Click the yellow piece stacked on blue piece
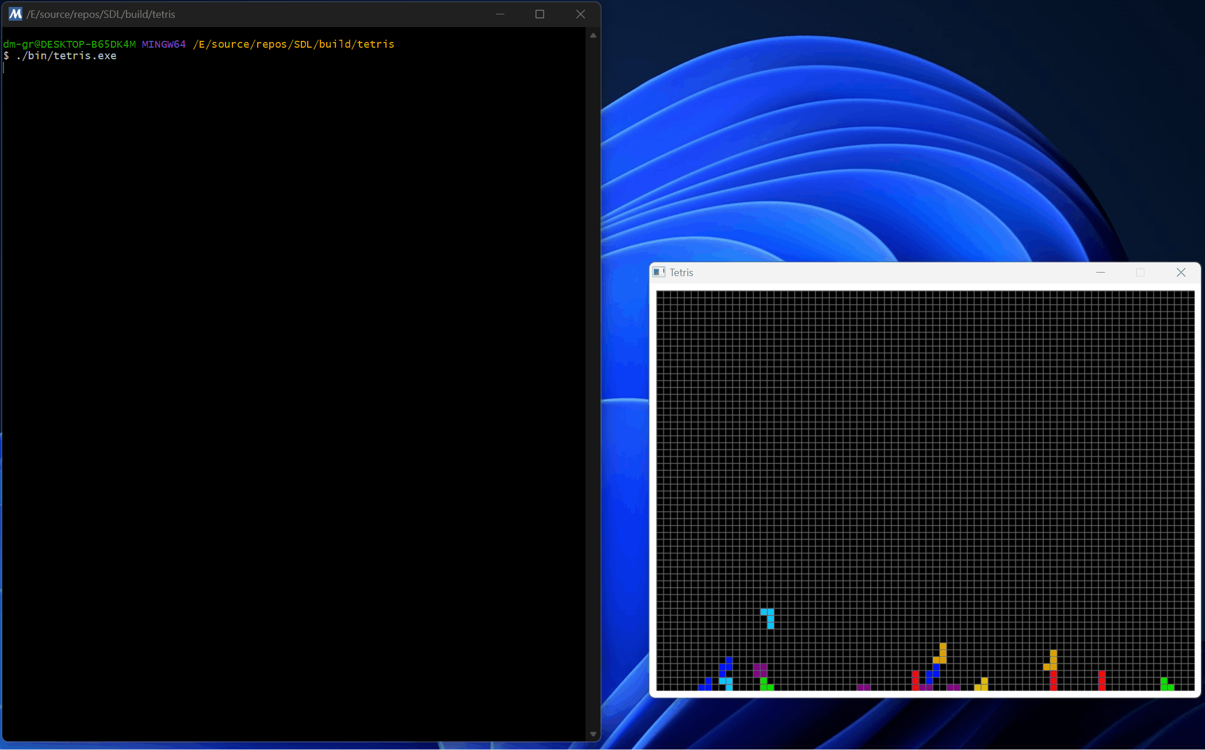 click(x=942, y=653)
